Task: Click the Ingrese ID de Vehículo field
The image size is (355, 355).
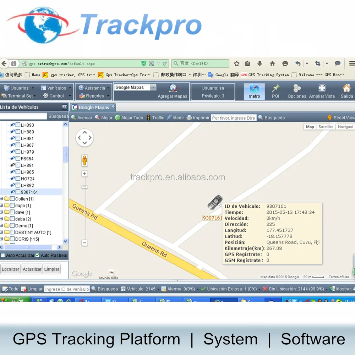Action: [67, 289]
